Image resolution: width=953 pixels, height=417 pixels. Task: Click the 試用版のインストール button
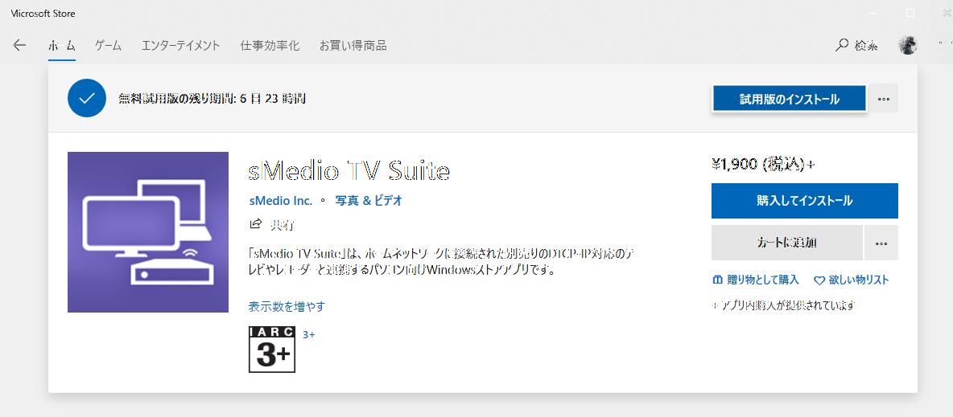click(789, 99)
